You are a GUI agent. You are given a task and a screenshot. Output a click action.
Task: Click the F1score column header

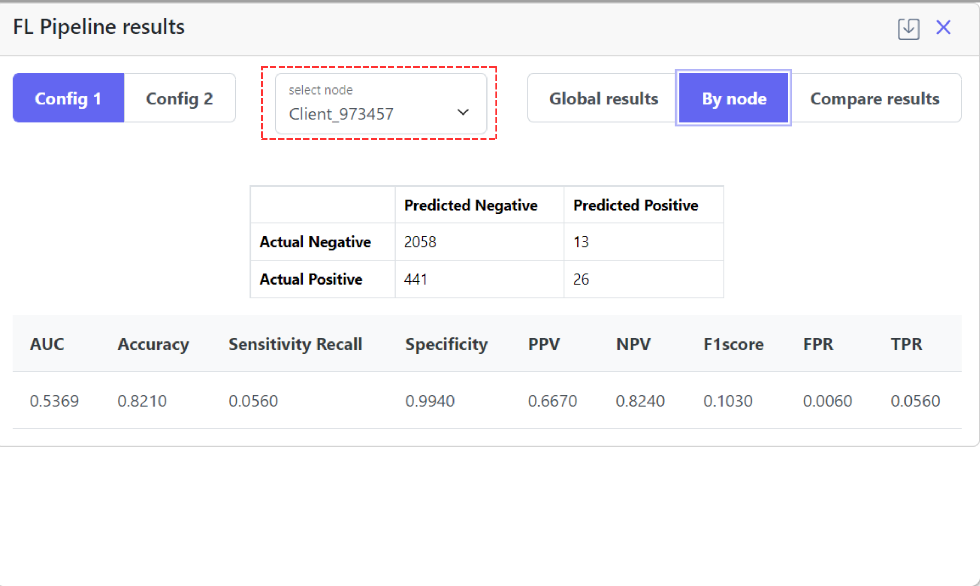coord(733,344)
